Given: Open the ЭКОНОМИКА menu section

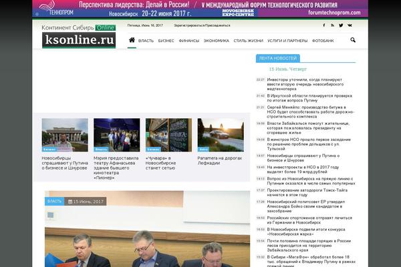Looking at the screenshot, I should pyautogui.click(x=217, y=41).
